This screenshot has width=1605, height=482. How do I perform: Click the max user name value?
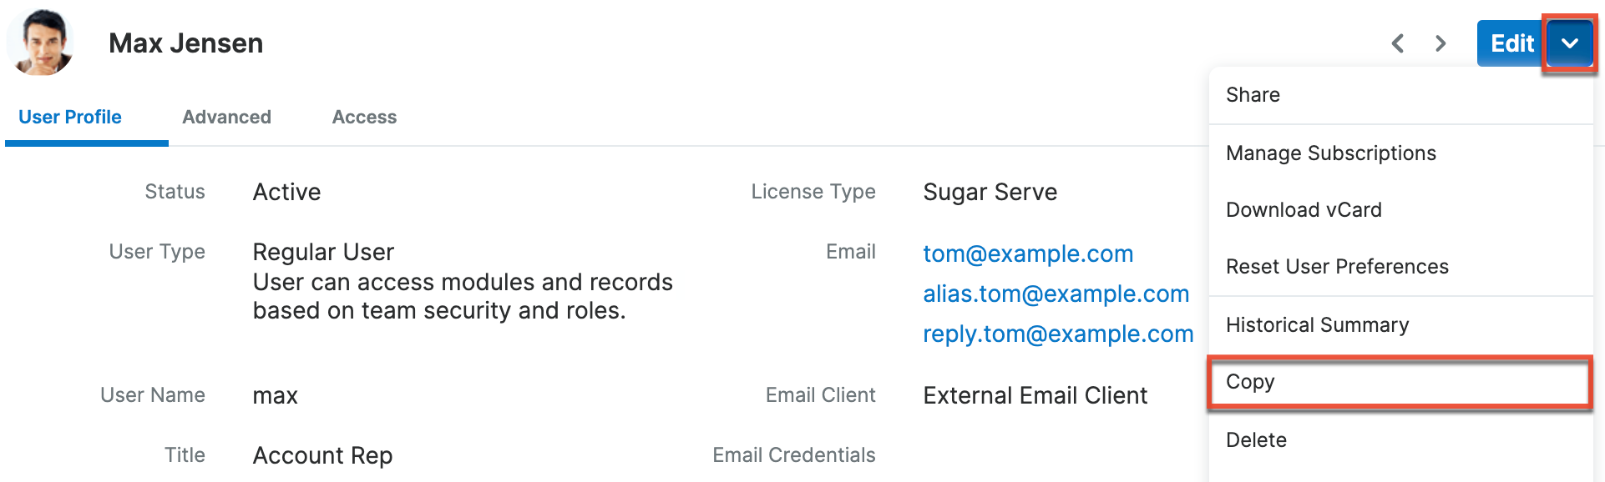pyautogui.click(x=275, y=396)
